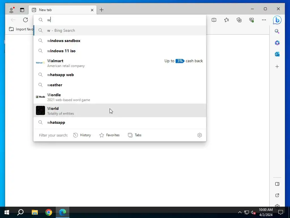The height and width of the screenshot is (218, 290).
Task: Open the tab actions menu icon
Action: click(22, 10)
